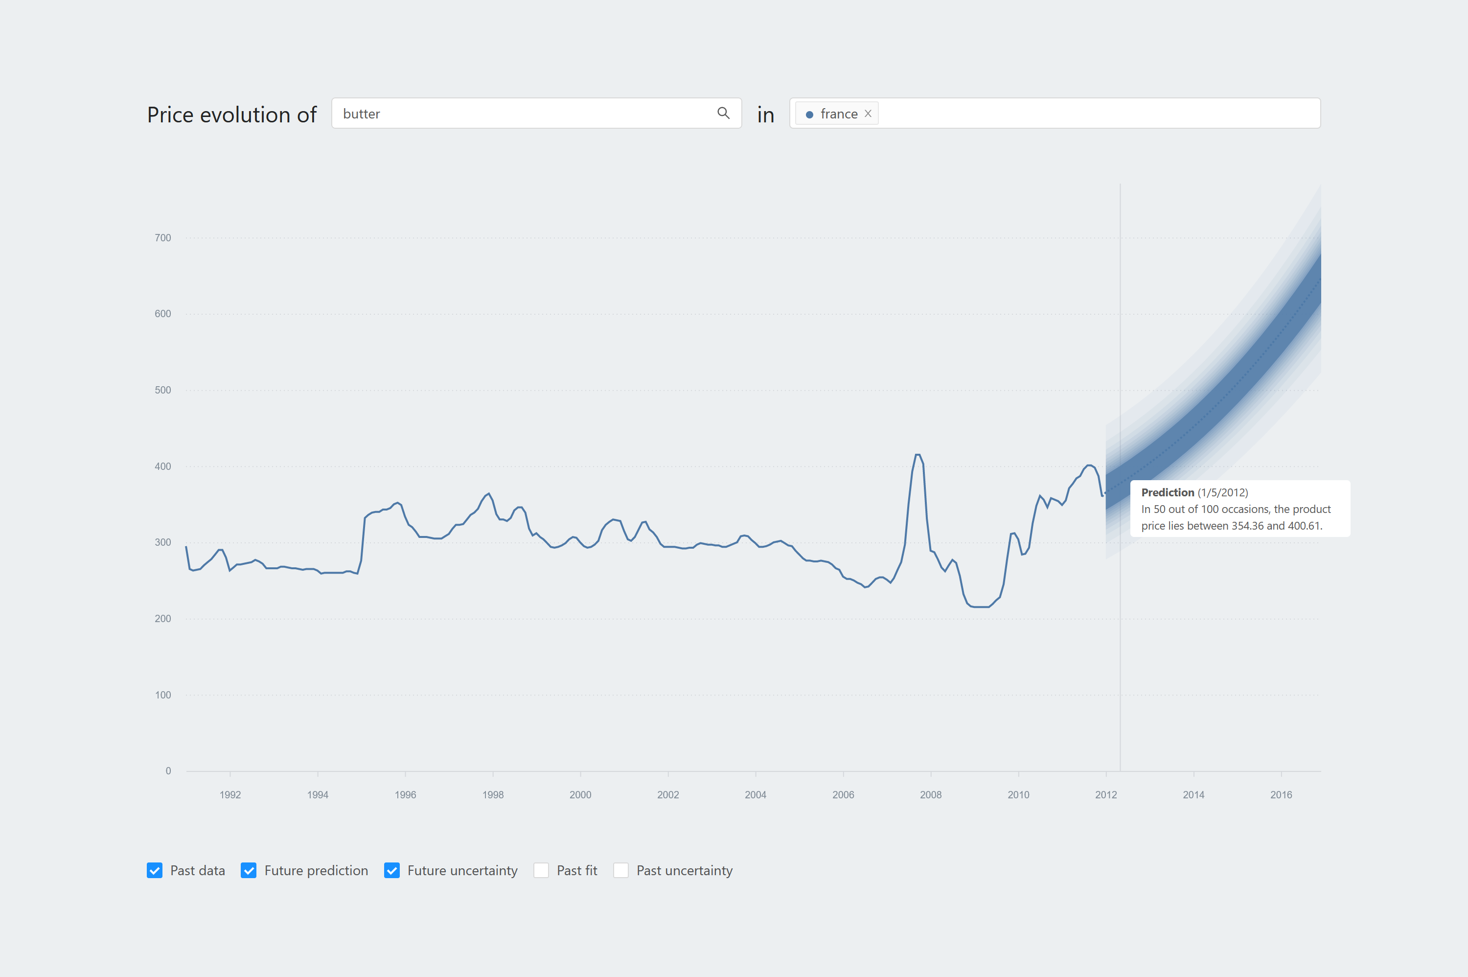Toggle the Future uncertainty checkbox
1468x977 pixels.
tap(392, 870)
